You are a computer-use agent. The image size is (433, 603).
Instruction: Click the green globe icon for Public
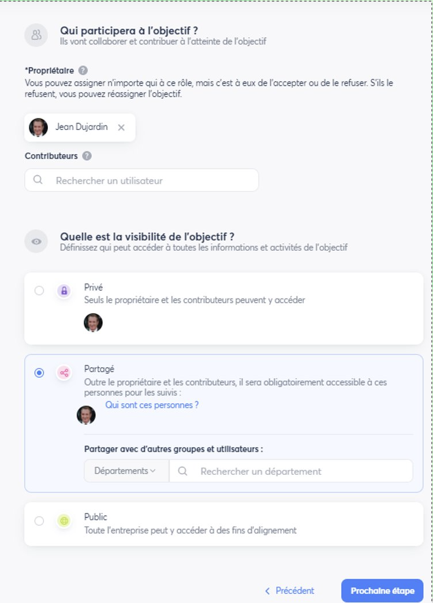pos(64,521)
